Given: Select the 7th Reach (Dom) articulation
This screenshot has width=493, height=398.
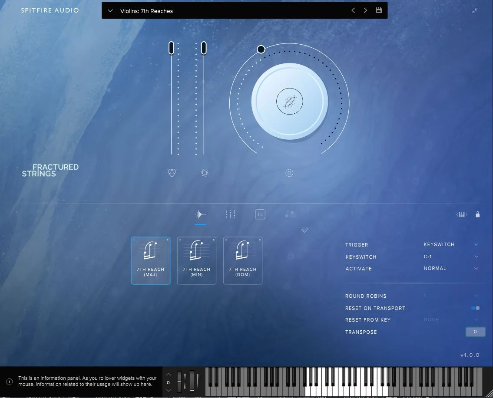Looking at the screenshot, I should tap(243, 261).
